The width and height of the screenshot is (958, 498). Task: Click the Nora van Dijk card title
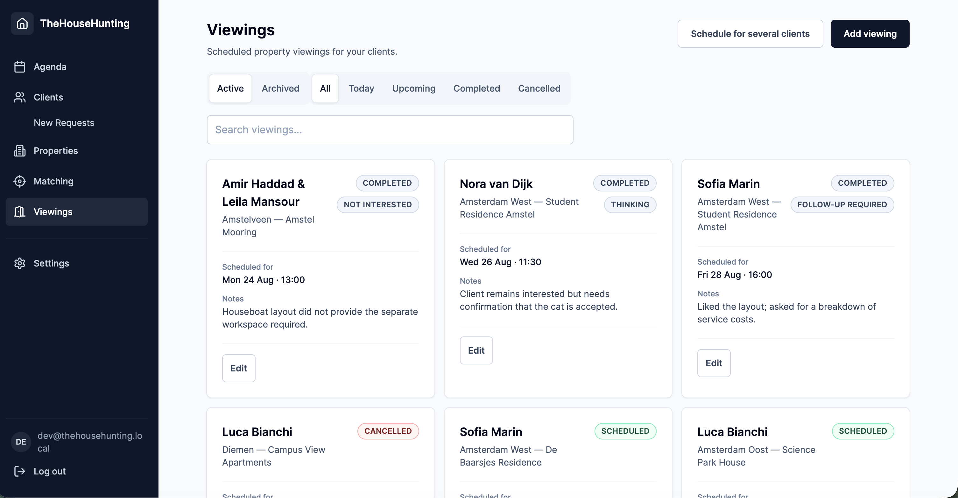click(x=496, y=183)
